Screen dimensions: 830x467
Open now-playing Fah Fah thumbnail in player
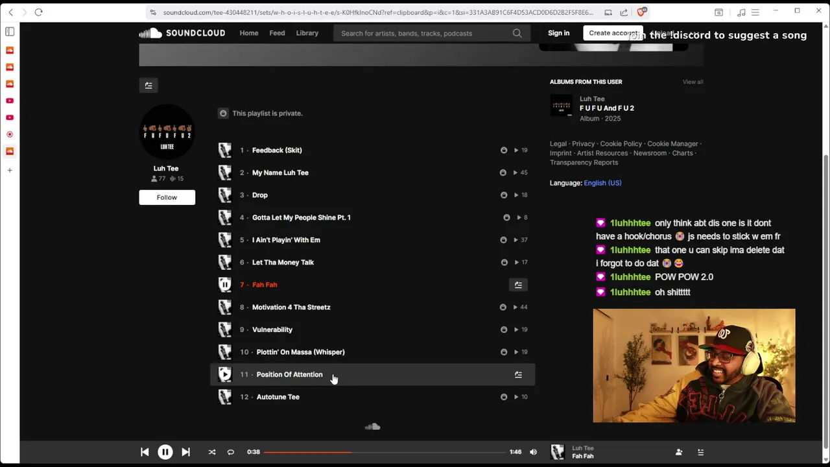pyautogui.click(x=558, y=452)
